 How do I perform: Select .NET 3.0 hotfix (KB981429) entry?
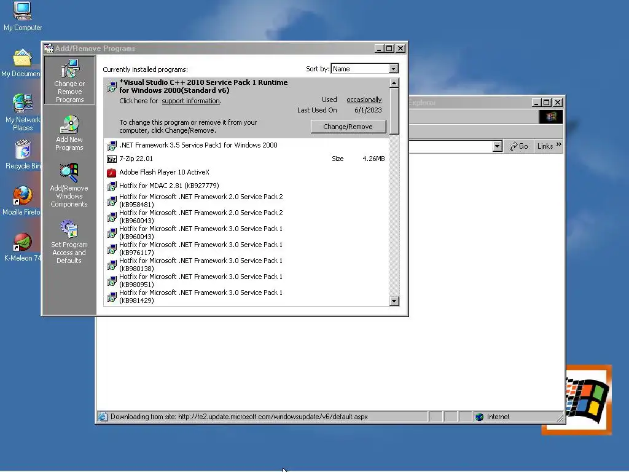click(246, 297)
